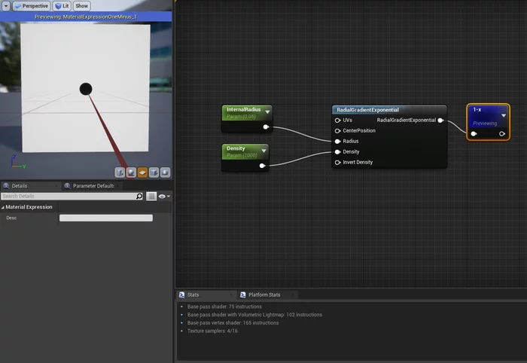Image resolution: width=527 pixels, height=363 pixels.
Task: Click the RadialGradientExponential output pin
Action: pyautogui.click(x=440, y=120)
